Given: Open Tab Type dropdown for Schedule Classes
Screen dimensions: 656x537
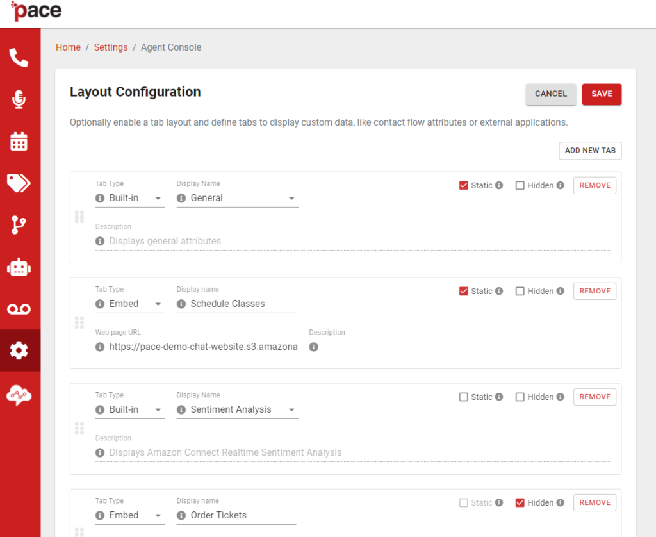Looking at the screenshot, I should (130, 304).
